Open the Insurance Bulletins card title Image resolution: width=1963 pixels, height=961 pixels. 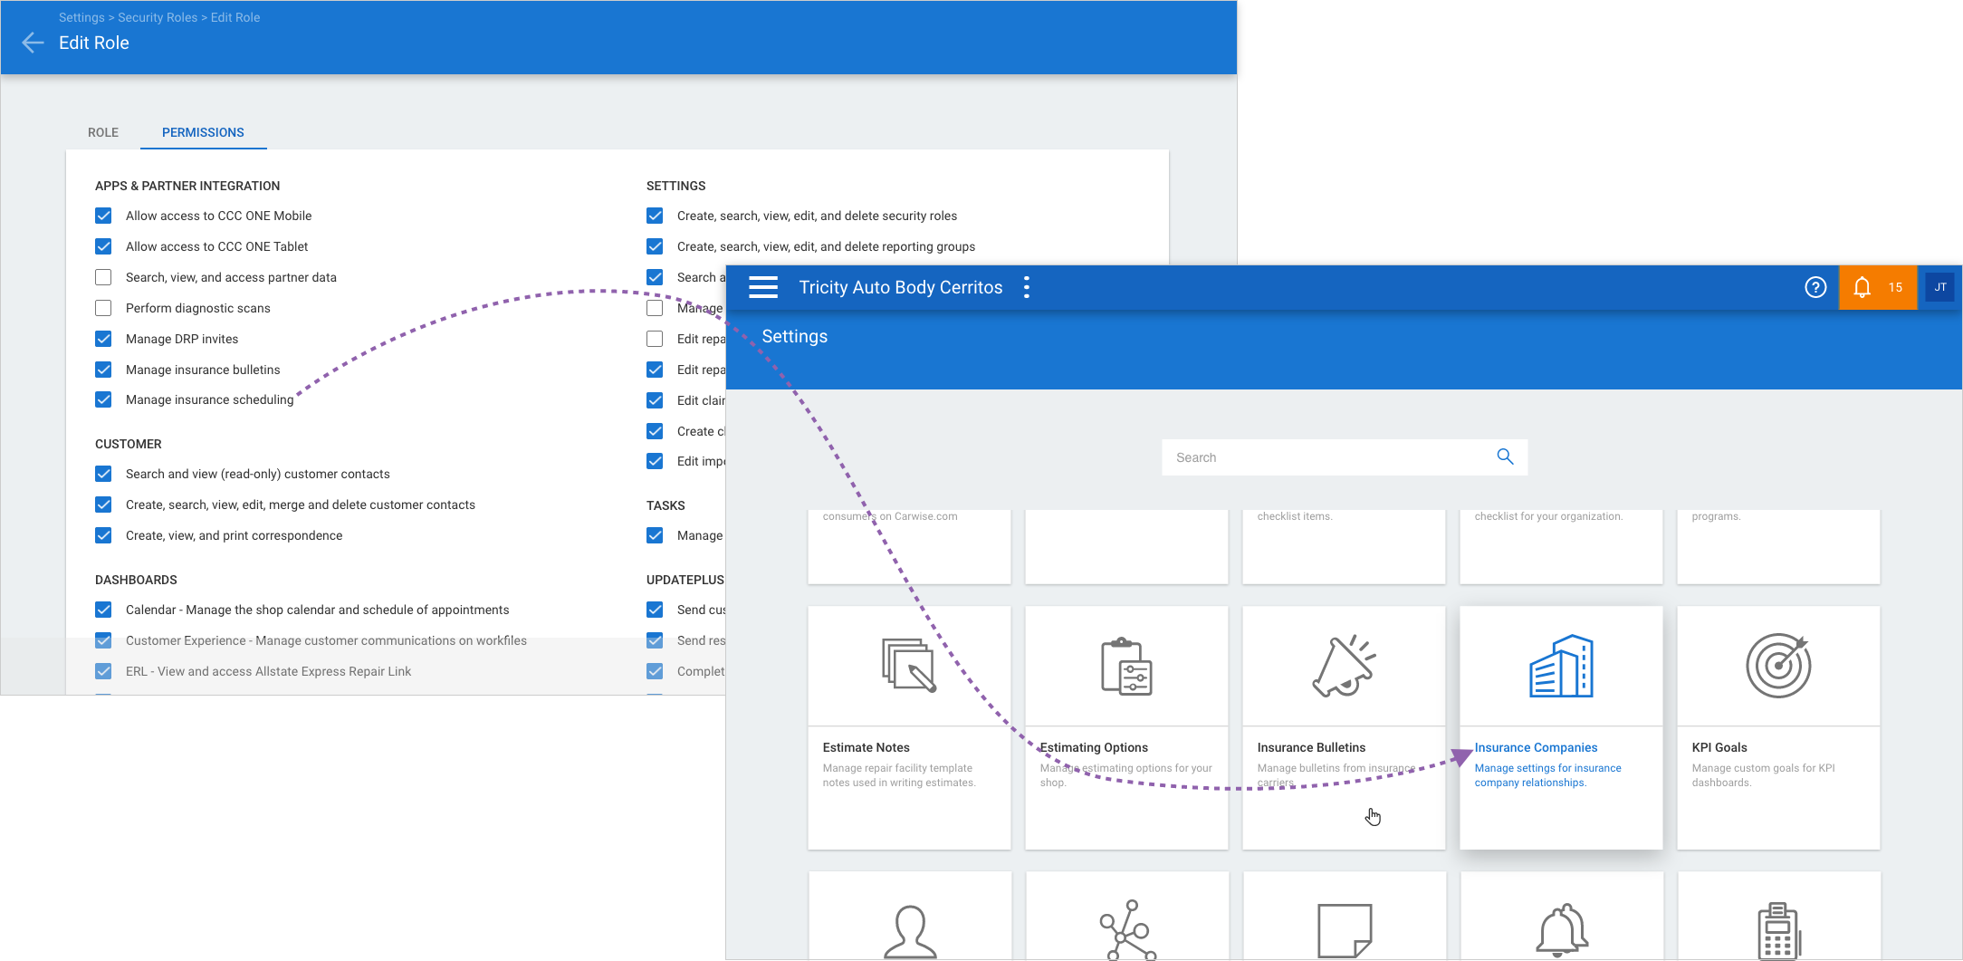pos(1311,747)
